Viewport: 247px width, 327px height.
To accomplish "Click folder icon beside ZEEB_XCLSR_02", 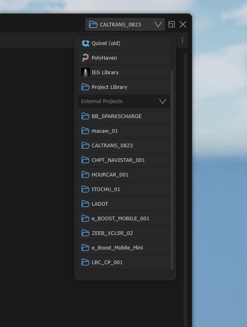I will tap(86, 233).
